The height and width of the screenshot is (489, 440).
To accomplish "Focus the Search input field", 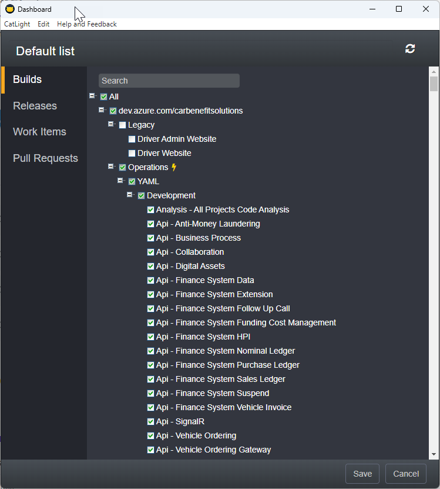I will pyautogui.click(x=169, y=81).
